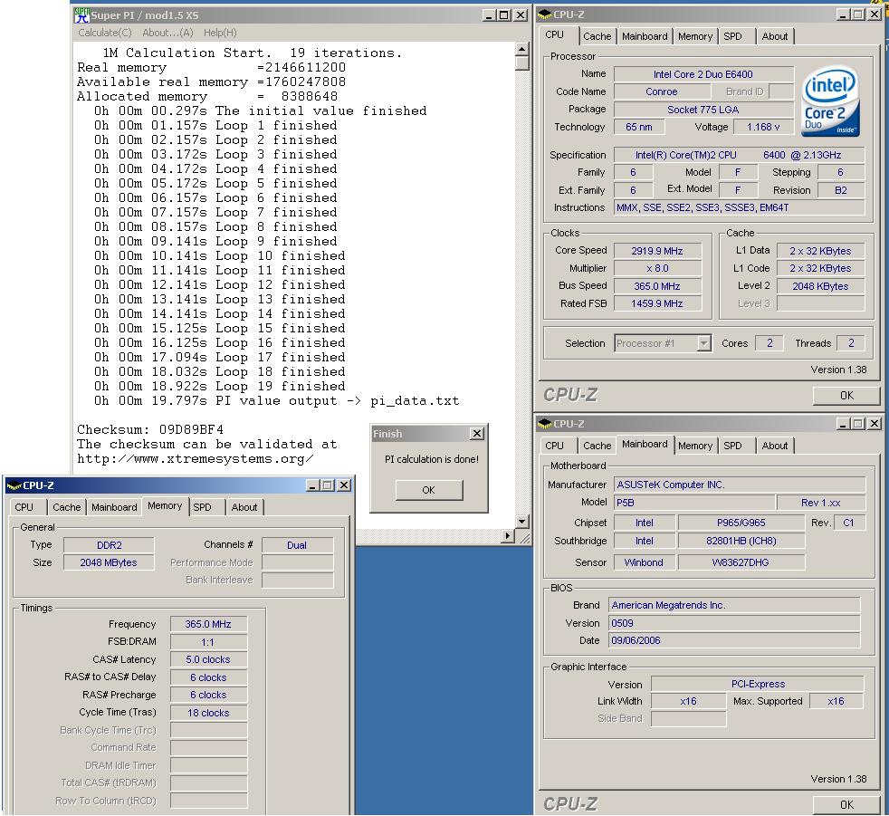Click the FSB:DRAM value 1:1
The image size is (889, 816).
tap(208, 642)
